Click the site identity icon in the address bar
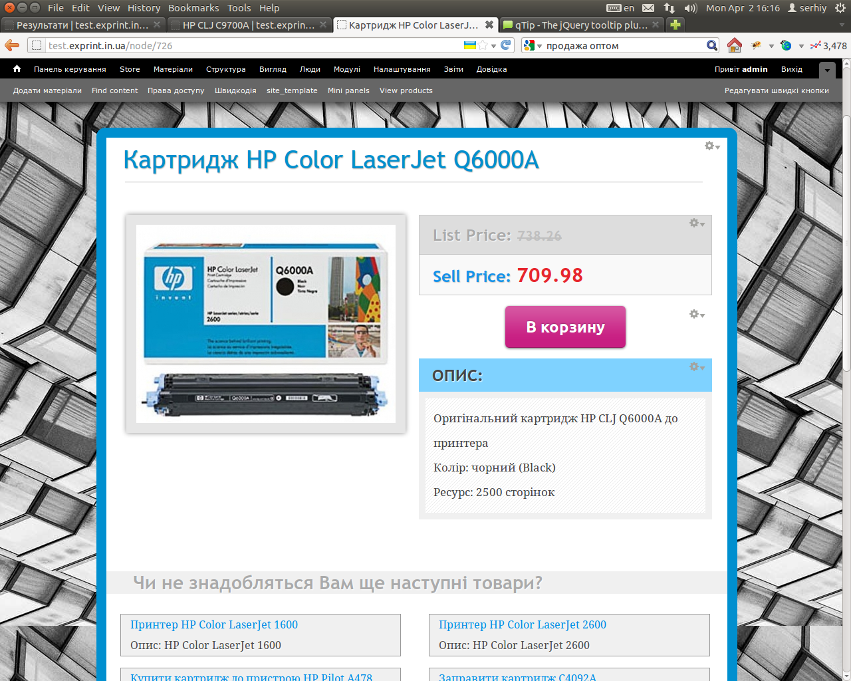This screenshot has width=851, height=681. click(37, 45)
